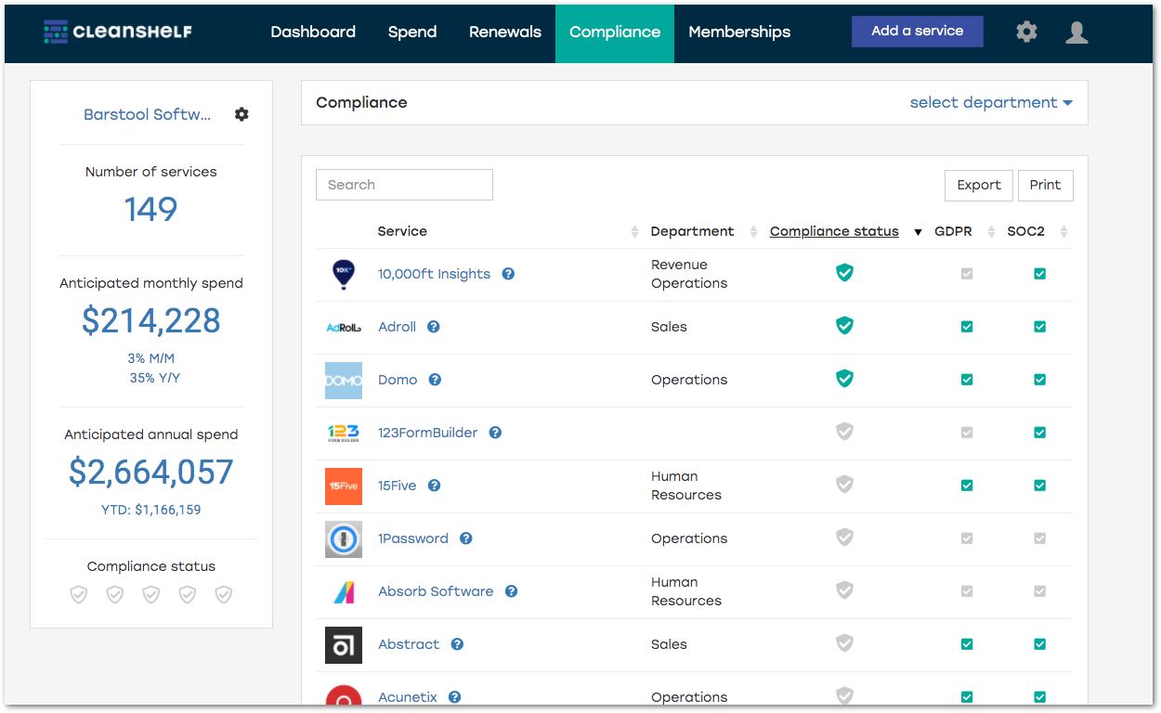Open the Spend tab
The width and height of the screenshot is (1161, 713).
pyautogui.click(x=412, y=32)
